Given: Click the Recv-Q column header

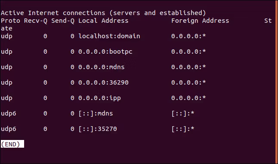Looking at the screenshot, I should click(36, 21).
